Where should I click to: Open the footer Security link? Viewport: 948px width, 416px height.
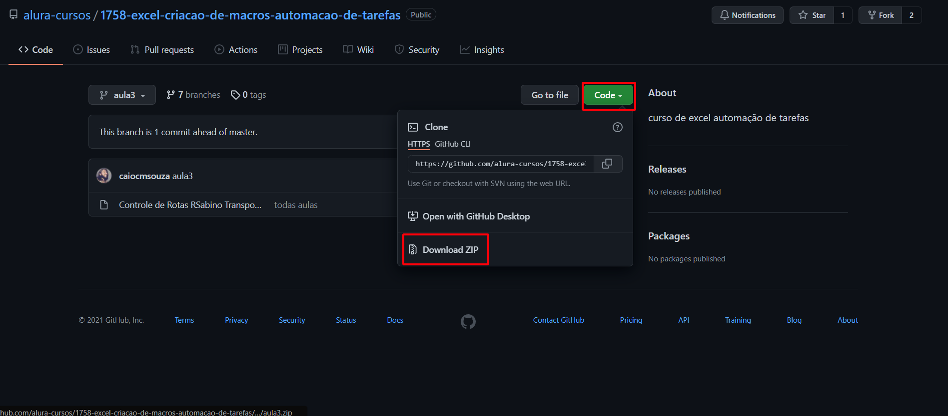click(x=292, y=320)
